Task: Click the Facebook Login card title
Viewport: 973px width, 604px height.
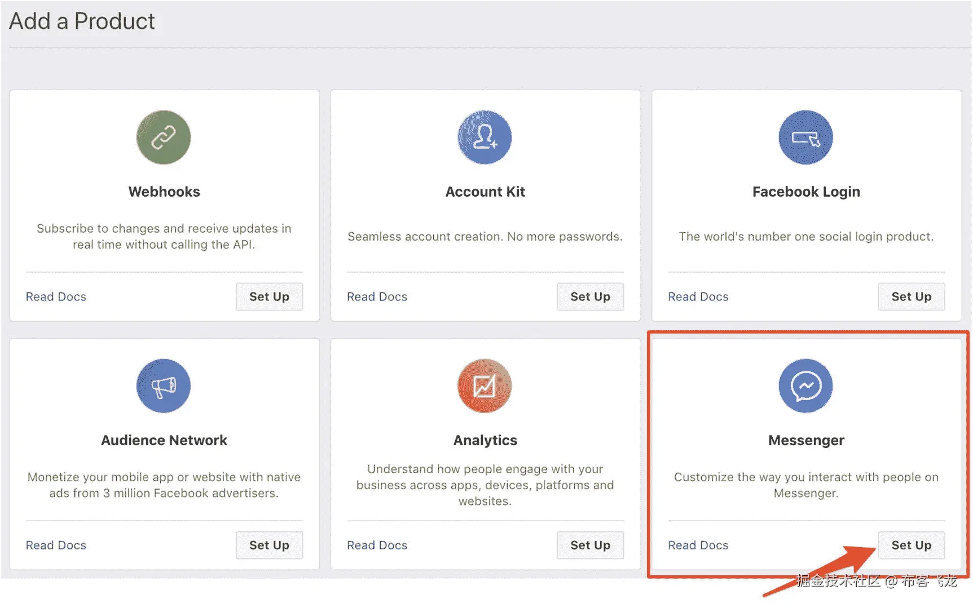Action: click(x=806, y=192)
